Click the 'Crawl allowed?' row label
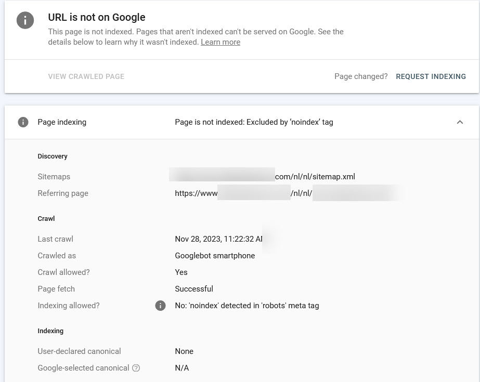The width and height of the screenshot is (480, 382). click(63, 272)
